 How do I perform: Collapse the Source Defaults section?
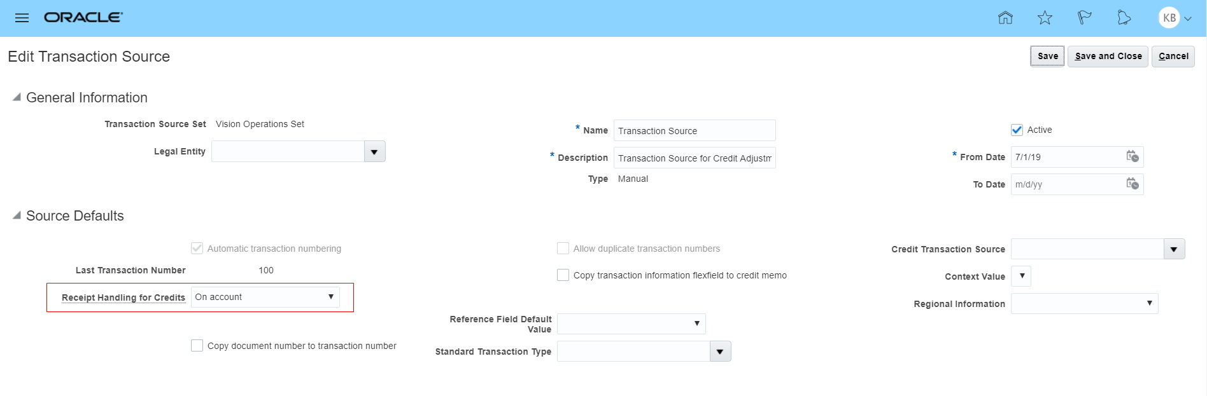pyautogui.click(x=17, y=215)
